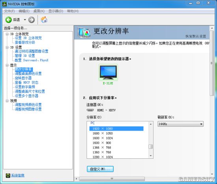Select the E-BLUE monitor icon
Viewport: 217px width, 184px height.
click(x=108, y=72)
